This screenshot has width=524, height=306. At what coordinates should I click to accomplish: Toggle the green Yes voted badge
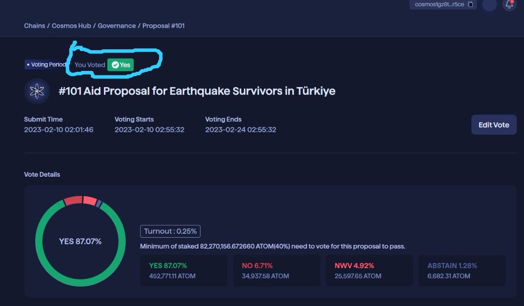pyautogui.click(x=121, y=64)
